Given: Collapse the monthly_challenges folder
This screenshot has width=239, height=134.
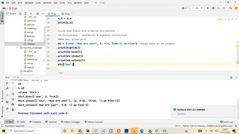Looking at the screenshot, I should [17, 48].
